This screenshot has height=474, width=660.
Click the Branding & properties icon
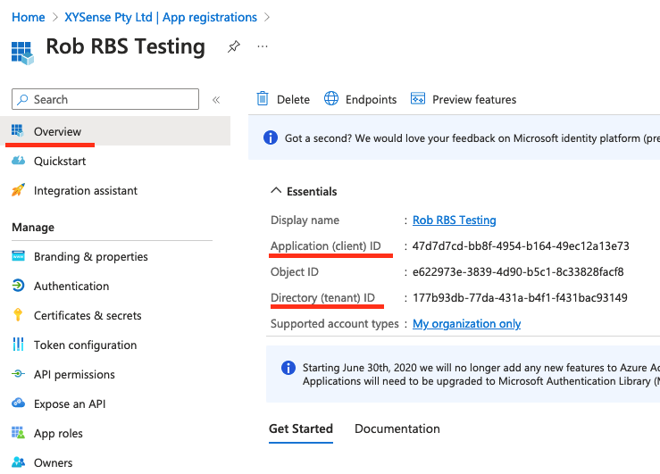(x=18, y=255)
